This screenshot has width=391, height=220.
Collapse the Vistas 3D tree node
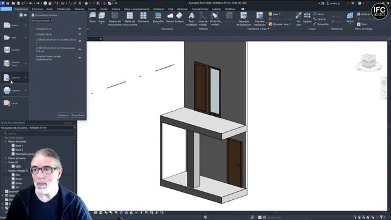pos(5,162)
